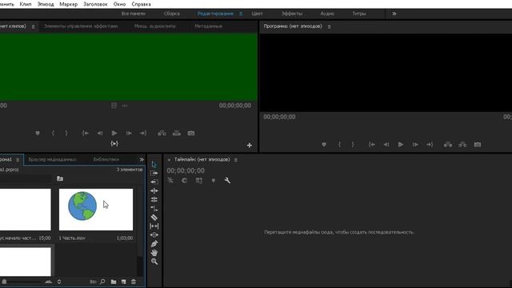Play sequence in Program monitor

[x=400, y=144]
